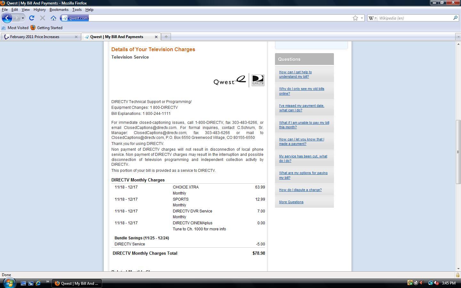The image size is (461, 288).
Task: Click the vertical scrollbar thumb
Action: [x=458, y=152]
